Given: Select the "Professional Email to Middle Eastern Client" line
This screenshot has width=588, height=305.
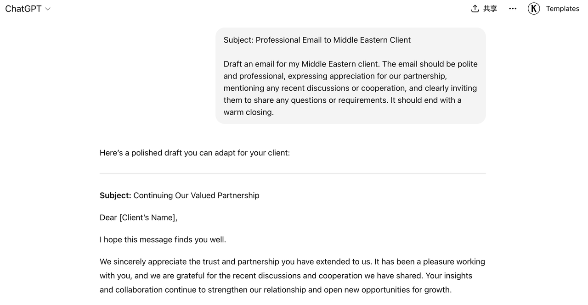Looking at the screenshot, I should point(333,40).
